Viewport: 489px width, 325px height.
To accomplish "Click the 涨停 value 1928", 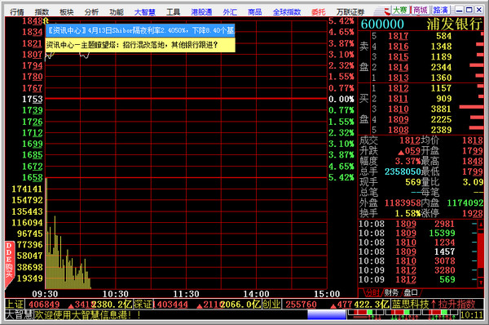I will (473, 213).
